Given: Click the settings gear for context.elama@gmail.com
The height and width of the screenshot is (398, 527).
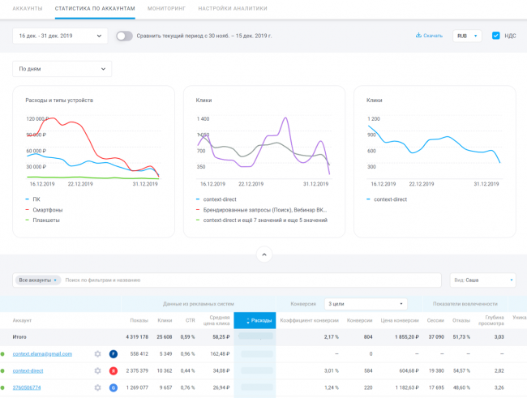Looking at the screenshot, I should click(x=97, y=353).
